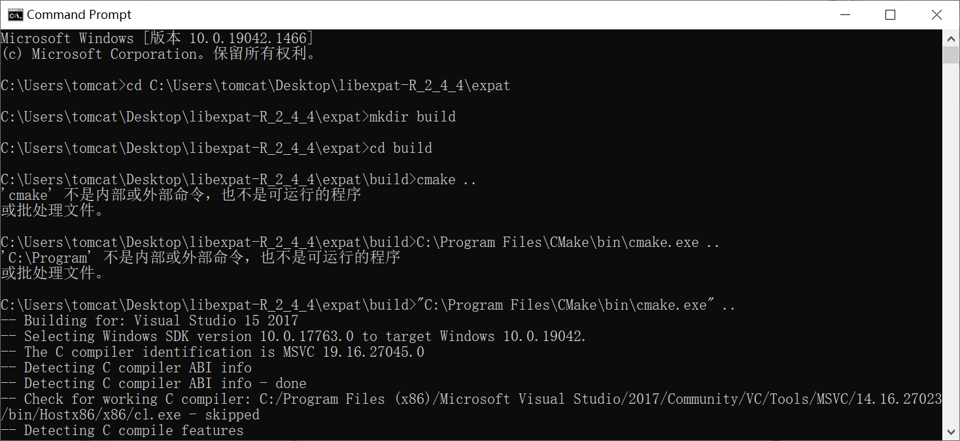Click the scrollbar down arrow

point(952,432)
